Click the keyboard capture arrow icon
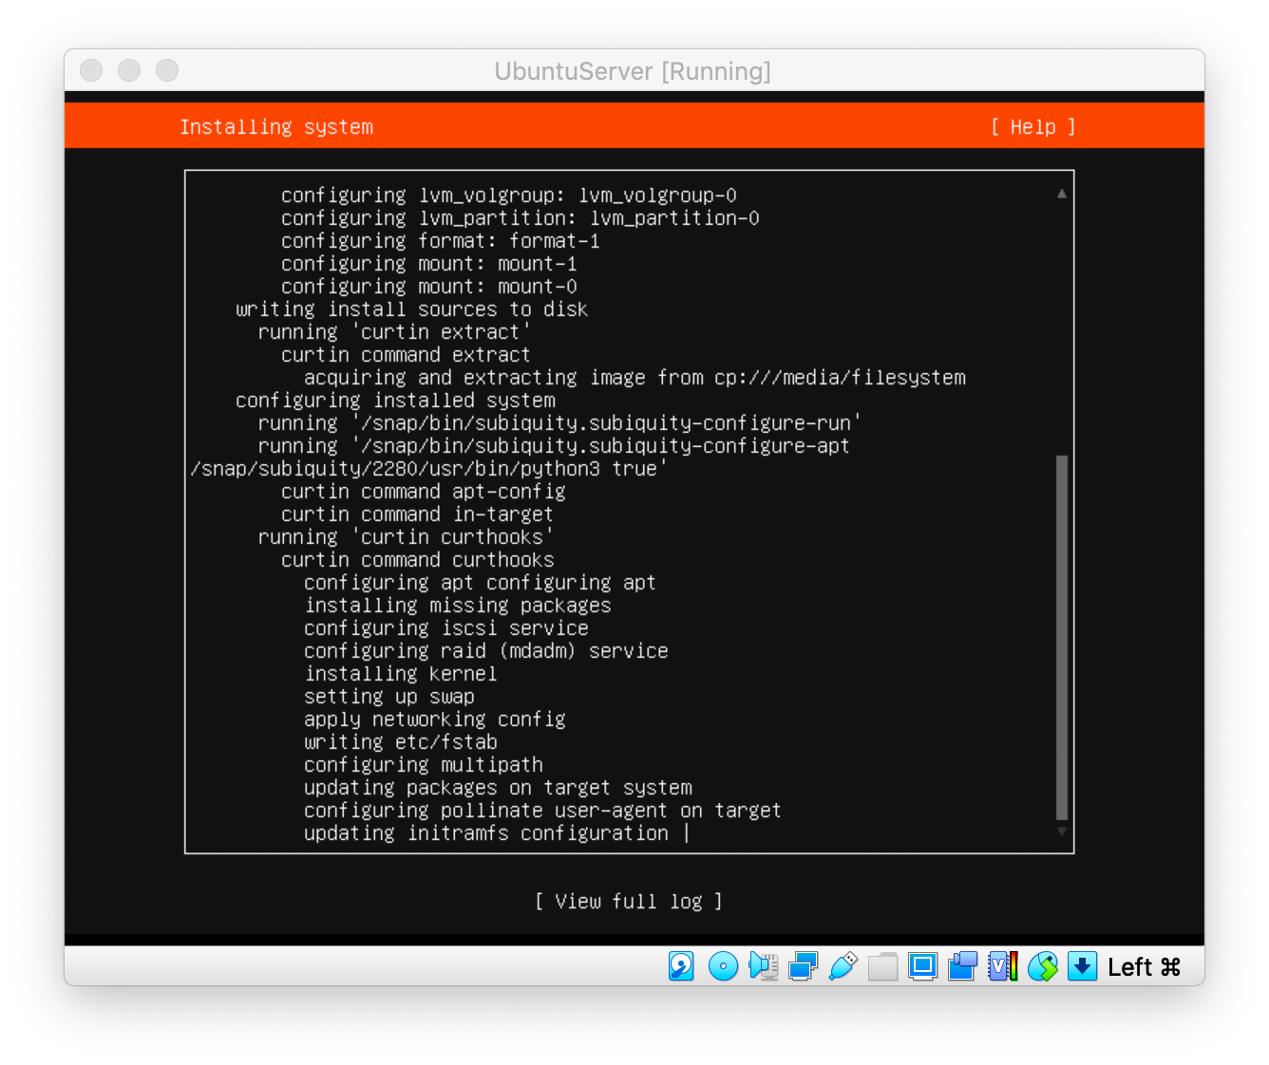1269x1065 pixels. 1082,966
